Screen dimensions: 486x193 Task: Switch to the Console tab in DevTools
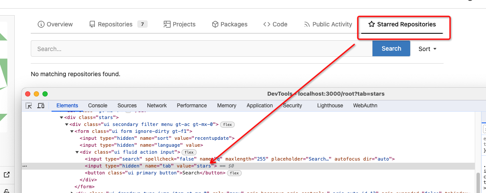pyautogui.click(x=97, y=106)
